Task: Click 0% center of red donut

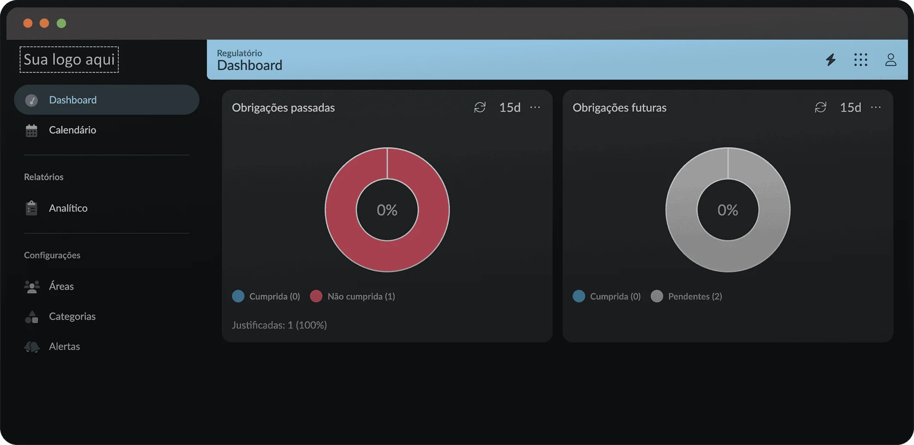Action: point(387,210)
